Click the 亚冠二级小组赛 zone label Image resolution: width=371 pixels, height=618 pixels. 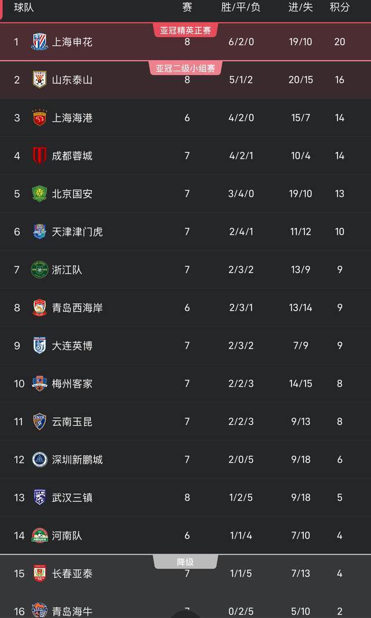coord(185,68)
